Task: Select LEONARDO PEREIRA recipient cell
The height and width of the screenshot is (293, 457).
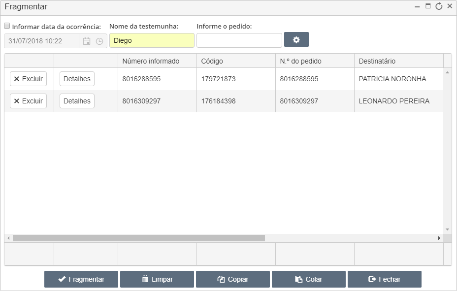Action: [x=399, y=101]
